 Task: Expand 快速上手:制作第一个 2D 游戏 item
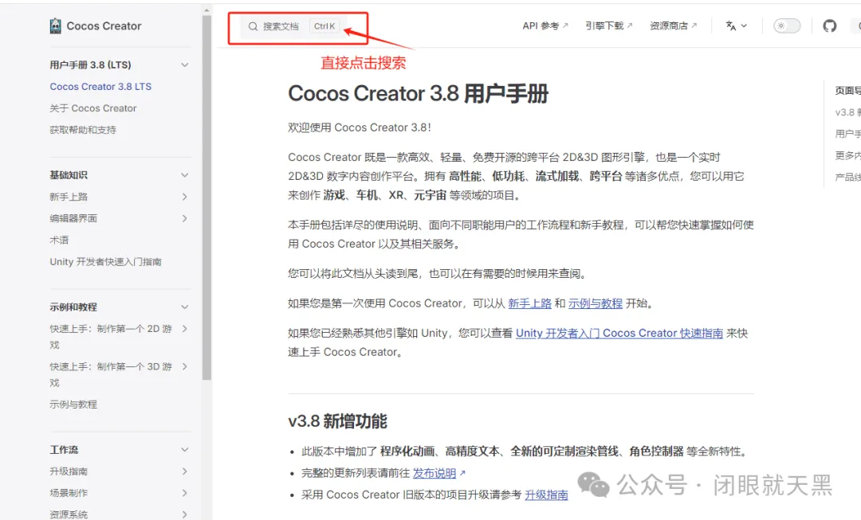(184, 329)
